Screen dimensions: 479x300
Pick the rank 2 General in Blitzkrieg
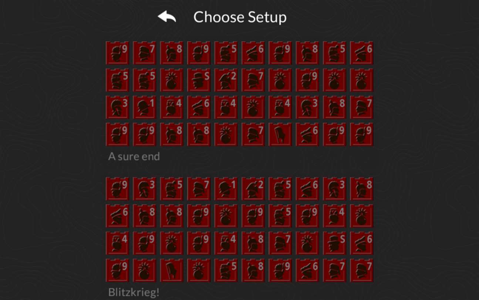(253, 189)
